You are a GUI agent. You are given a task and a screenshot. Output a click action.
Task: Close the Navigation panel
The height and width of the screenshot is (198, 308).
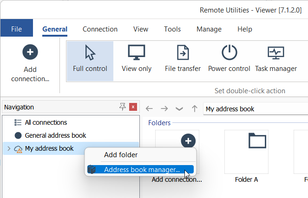pos(133,107)
